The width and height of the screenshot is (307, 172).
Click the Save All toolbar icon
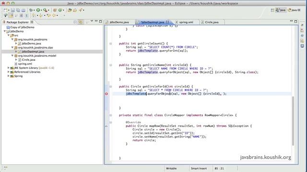point(18,10)
